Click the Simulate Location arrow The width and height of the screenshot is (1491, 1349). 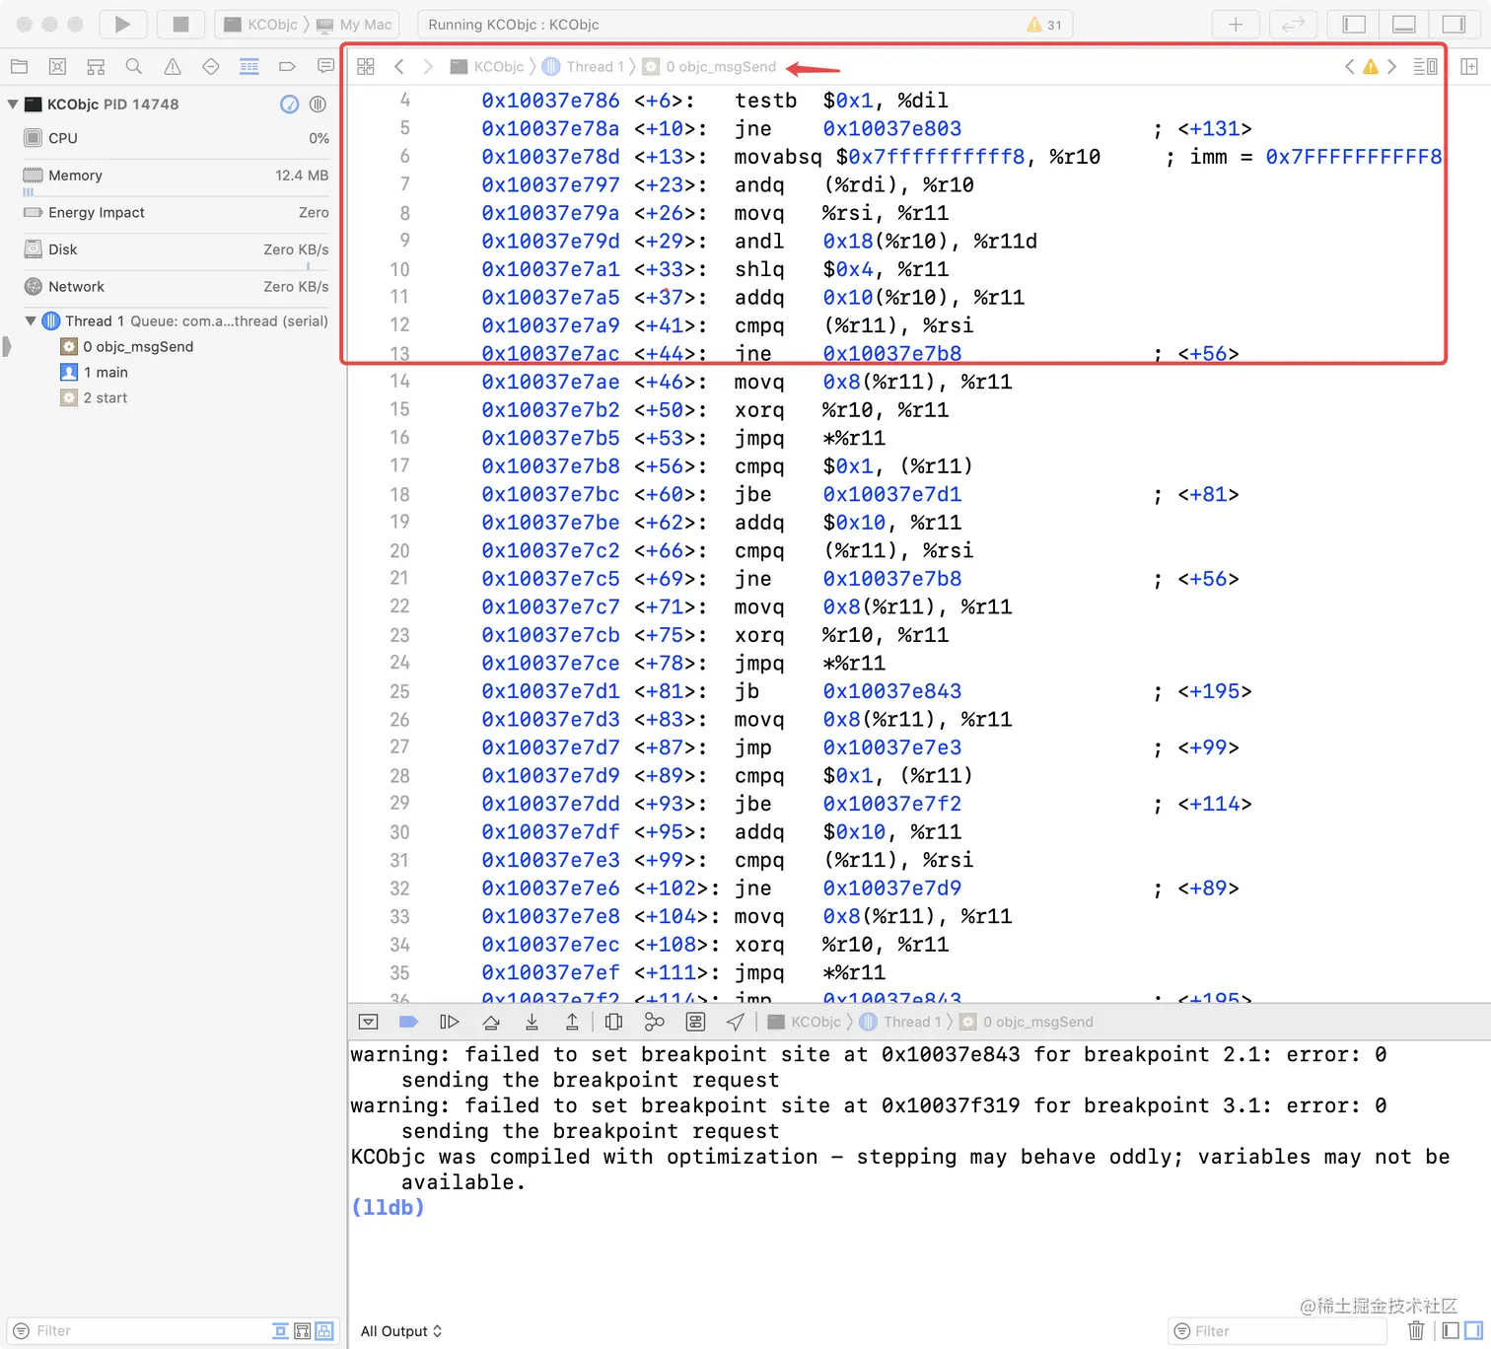[x=736, y=1022]
